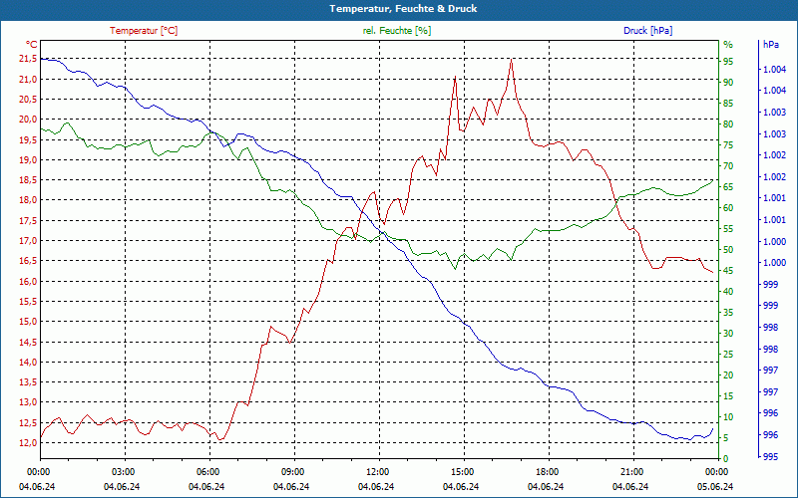Click the green '45' humidity axis value

(x=728, y=270)
